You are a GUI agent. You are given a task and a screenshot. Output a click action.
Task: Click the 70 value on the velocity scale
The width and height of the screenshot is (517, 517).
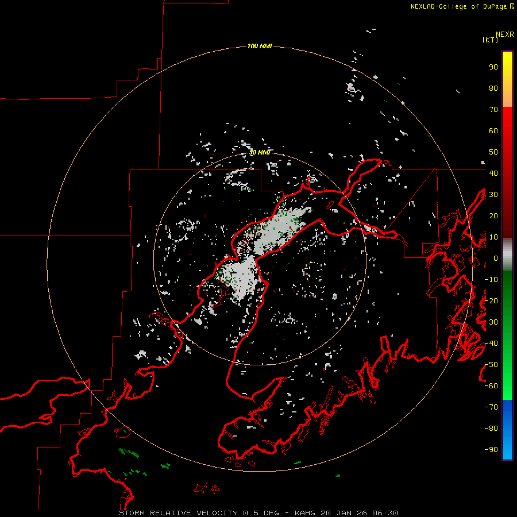(493, 110)
